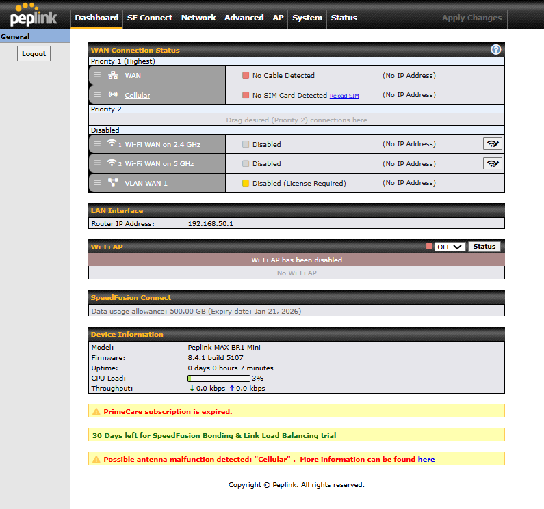Click yellow status indicator for VLAN WAN 1
Image resolution: width=544 pixels, height=509 pixels.
pyautogui.click(x=246, y=183)
